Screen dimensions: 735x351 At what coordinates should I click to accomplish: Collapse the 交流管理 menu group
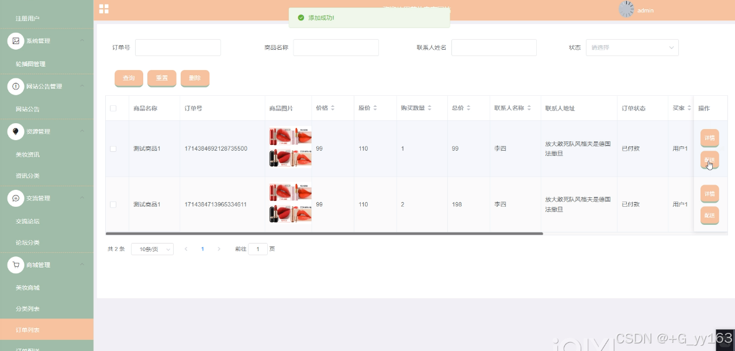pyautogui.click(x=82, y=198)
